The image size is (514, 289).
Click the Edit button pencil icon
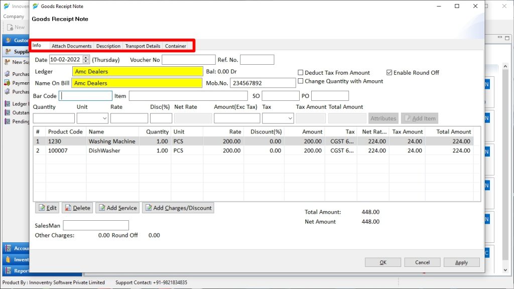pyautogui.click(x=42, y=208)
